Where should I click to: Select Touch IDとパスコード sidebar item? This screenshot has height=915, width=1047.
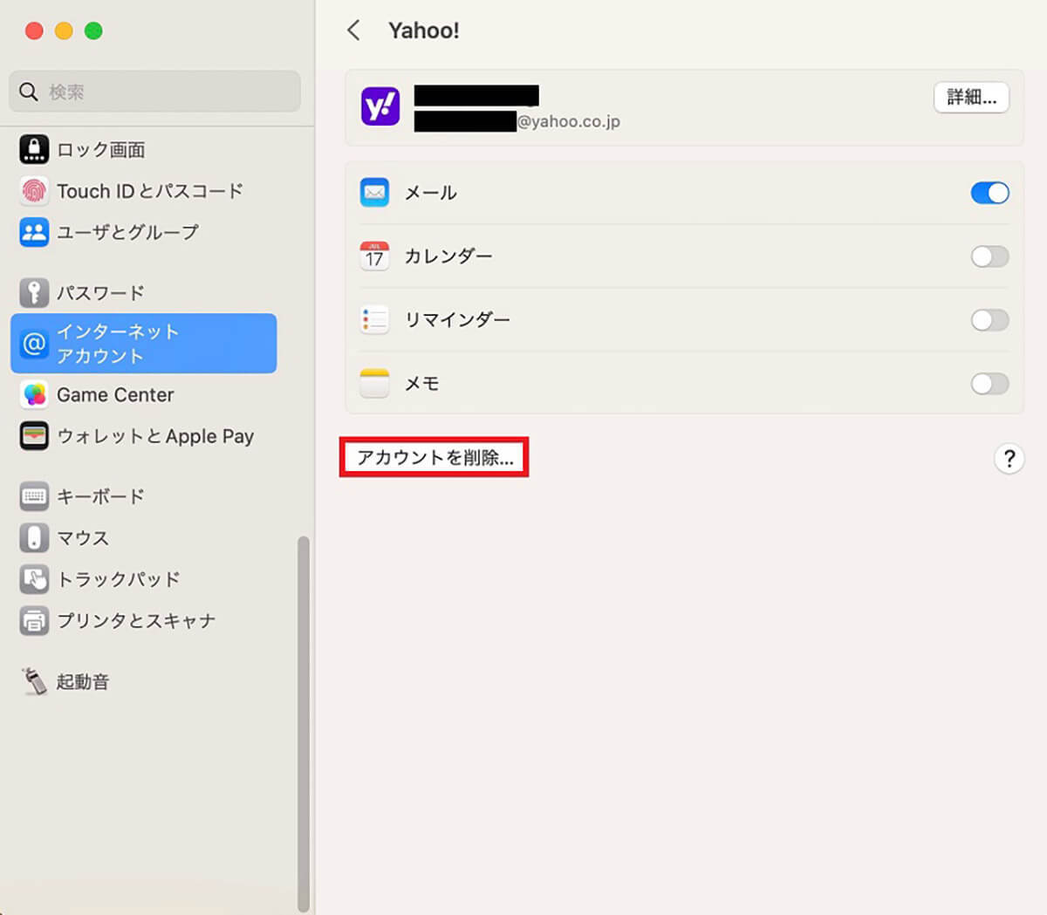(144, 190)
